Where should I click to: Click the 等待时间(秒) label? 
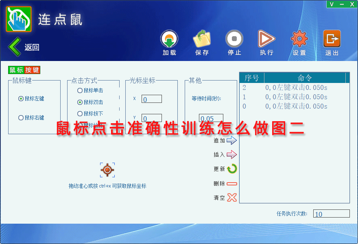pos(206,98)
